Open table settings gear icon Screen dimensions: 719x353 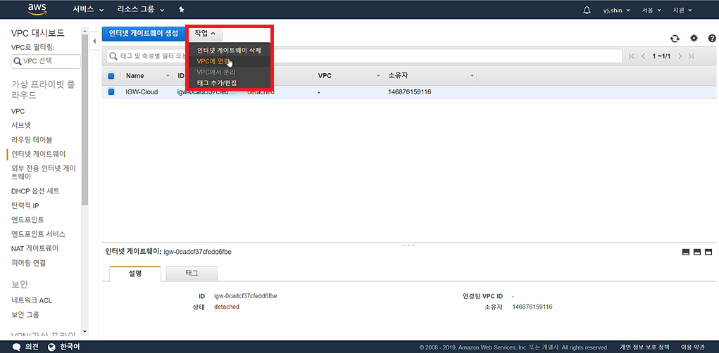tap(694, 39)
